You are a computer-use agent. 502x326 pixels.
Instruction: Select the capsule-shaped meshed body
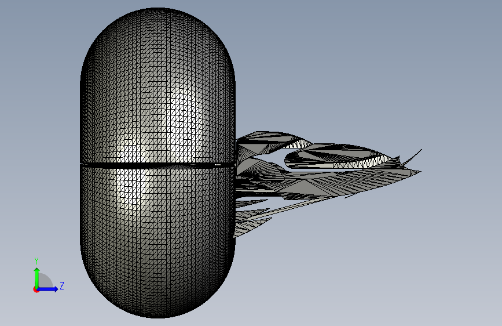coord(158,163)
